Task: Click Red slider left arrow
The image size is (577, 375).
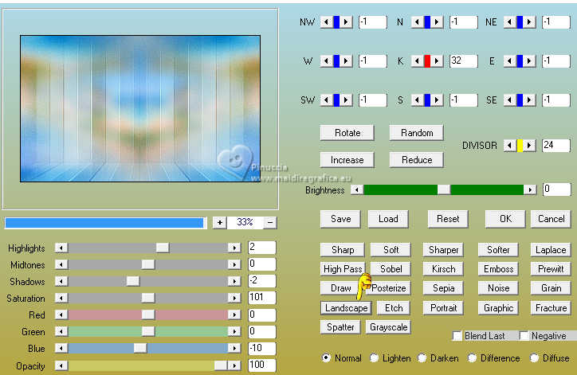Action: click(x=61, y=314)
